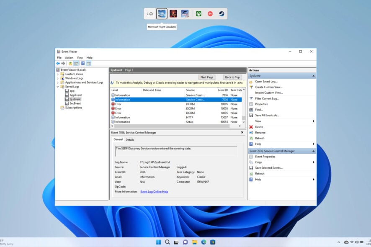Expand the Copy submenu arrow in Actions
The image size is (371, 247).
pos(314,162)
